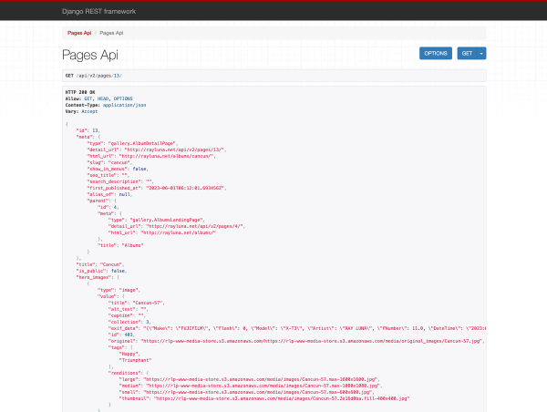Click the "id": 13 line
Viewport: 547px width, 412px height.
pyautogui.click(x=88, y=130)
